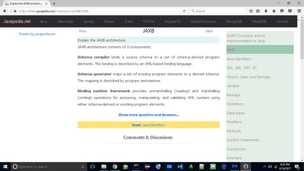Open the Maven menu in navbar
Viewport: 304px width, 171px height.
pos(109,21)
